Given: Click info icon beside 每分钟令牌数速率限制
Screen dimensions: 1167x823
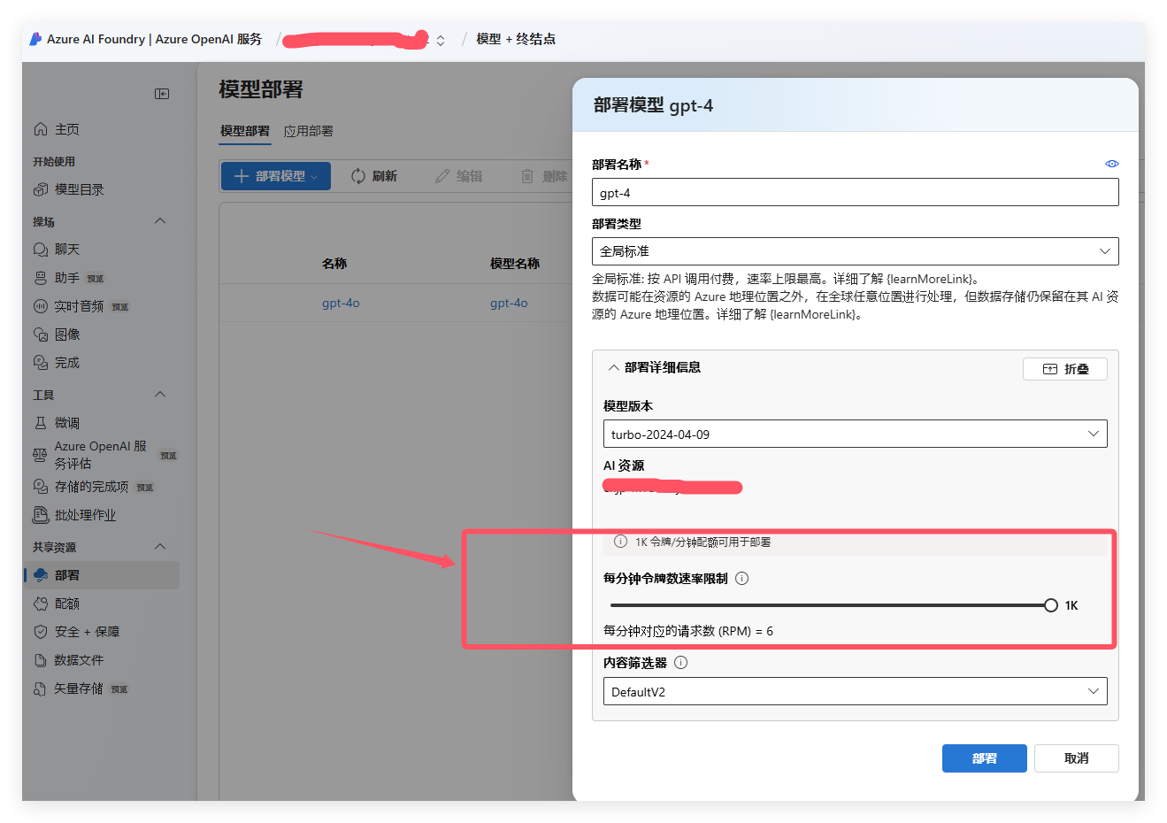Looking at the screenshot, I should (x=742, y=579).
